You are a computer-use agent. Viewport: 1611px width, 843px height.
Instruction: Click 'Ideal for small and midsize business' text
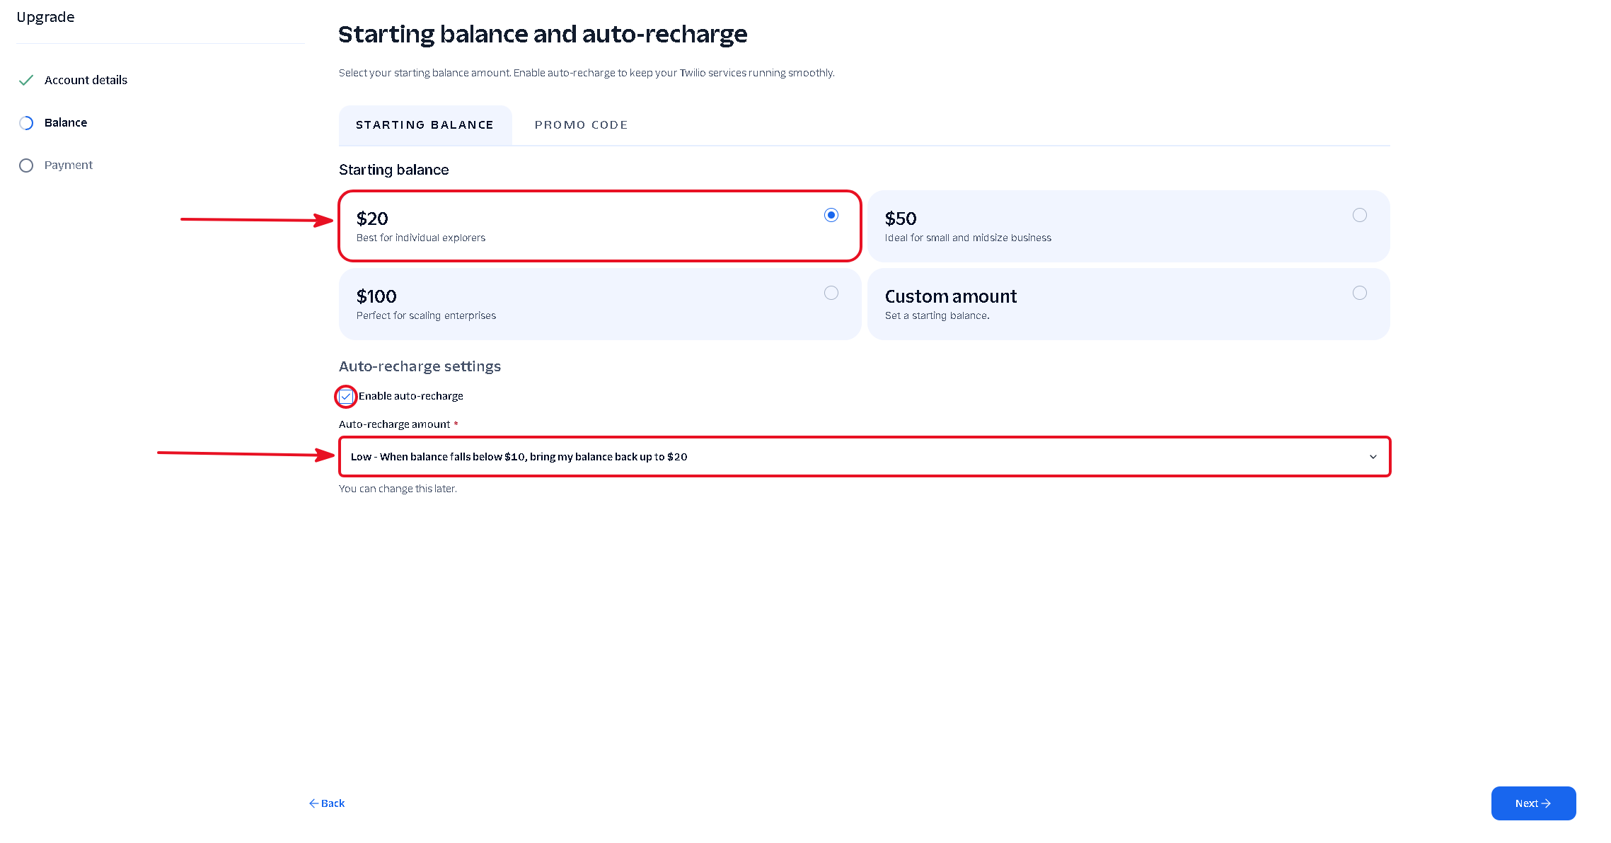[968, 238]
